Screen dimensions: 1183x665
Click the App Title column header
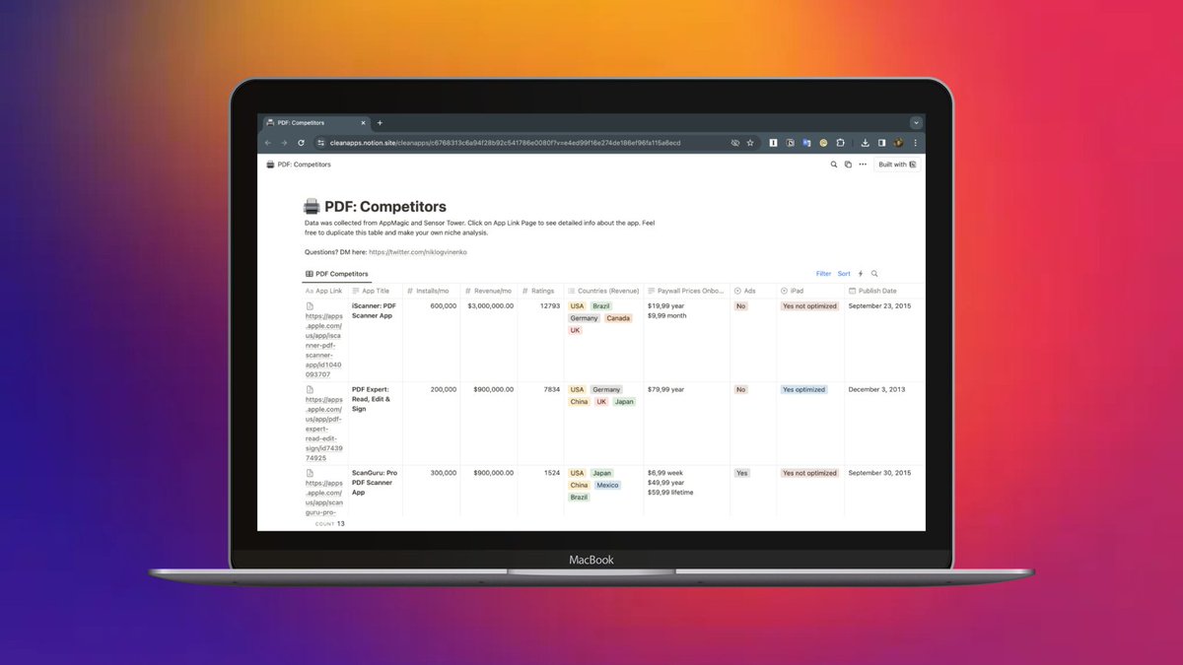click(375, 291)
